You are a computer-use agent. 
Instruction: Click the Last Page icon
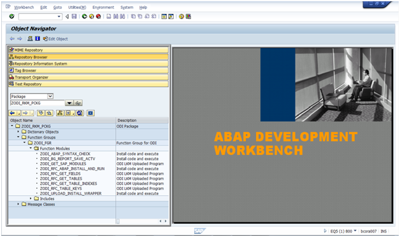point(154,17)
